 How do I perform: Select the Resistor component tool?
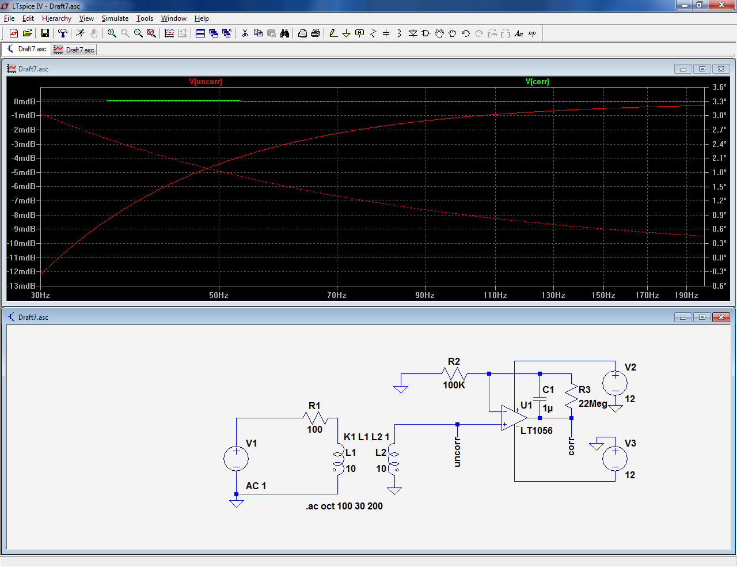coord(373,33)
